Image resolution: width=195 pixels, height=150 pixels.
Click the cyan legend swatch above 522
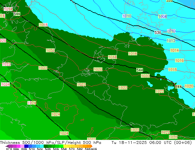(42, 146)
